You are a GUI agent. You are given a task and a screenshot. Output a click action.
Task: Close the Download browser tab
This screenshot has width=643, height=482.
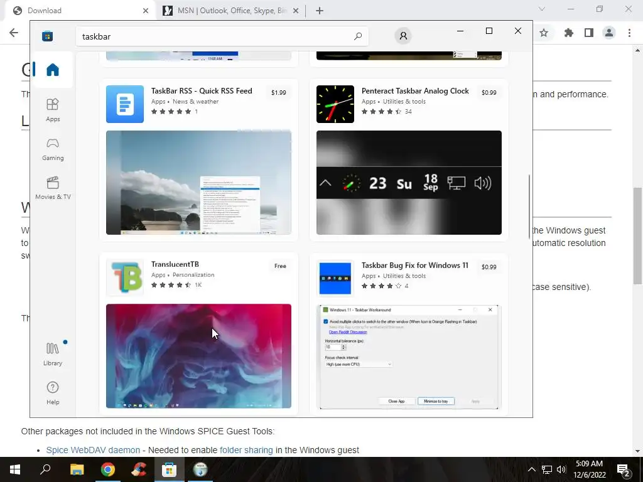point(146,11)
